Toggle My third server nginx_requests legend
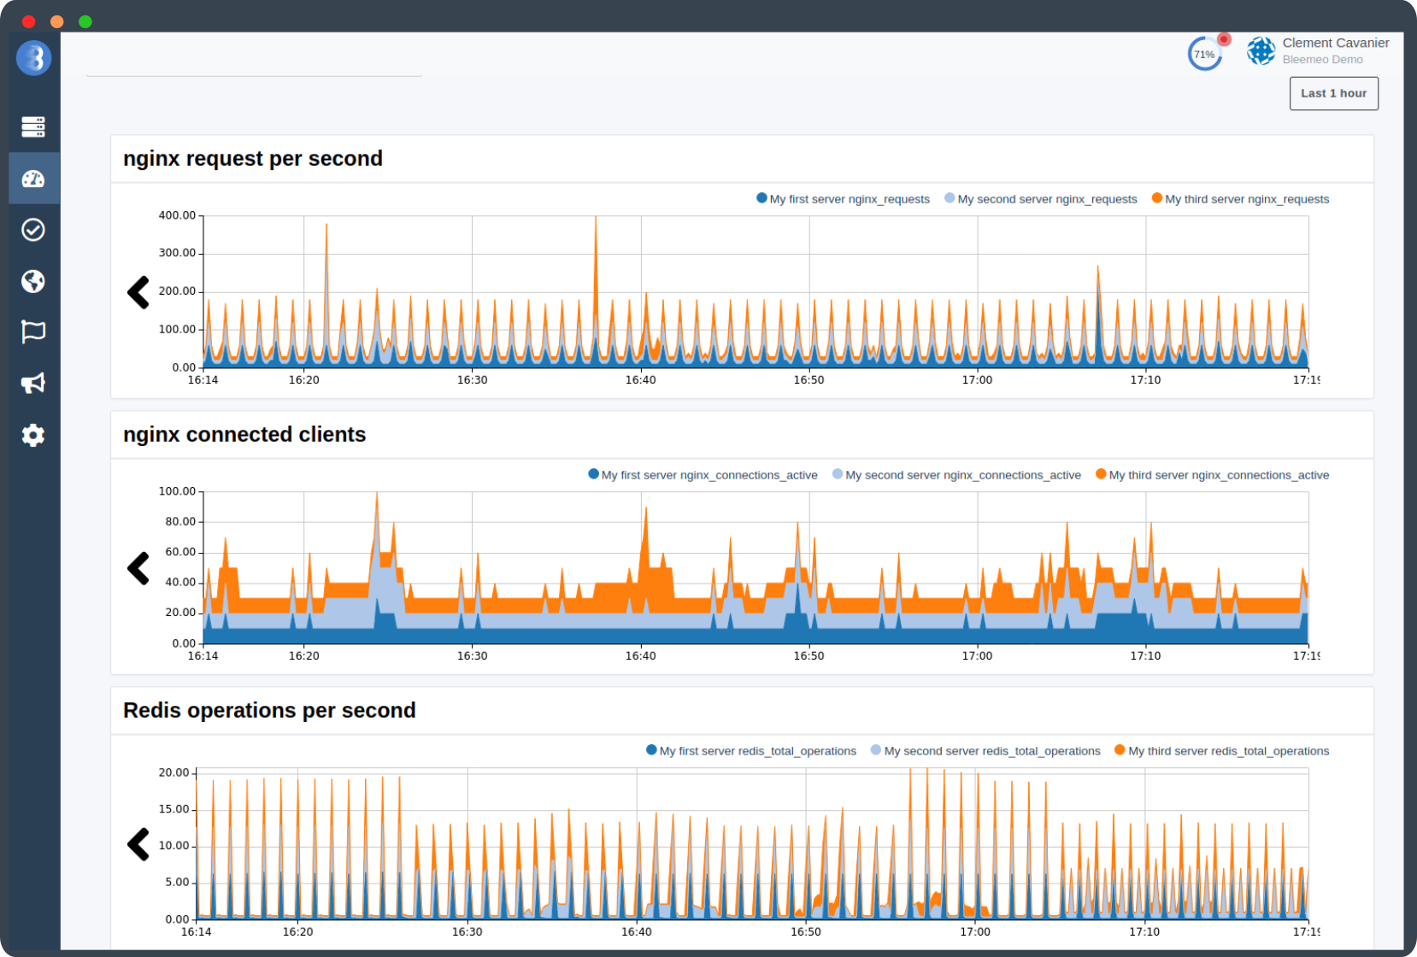1417x957 pixels. click(x=1240, y=199)
